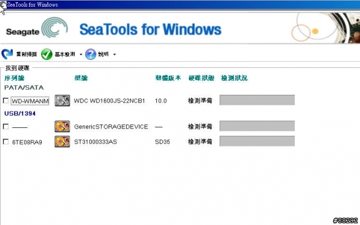Select the WD-WMANM serial number field
The image size is (360, 225).
[x=30, y=101]
